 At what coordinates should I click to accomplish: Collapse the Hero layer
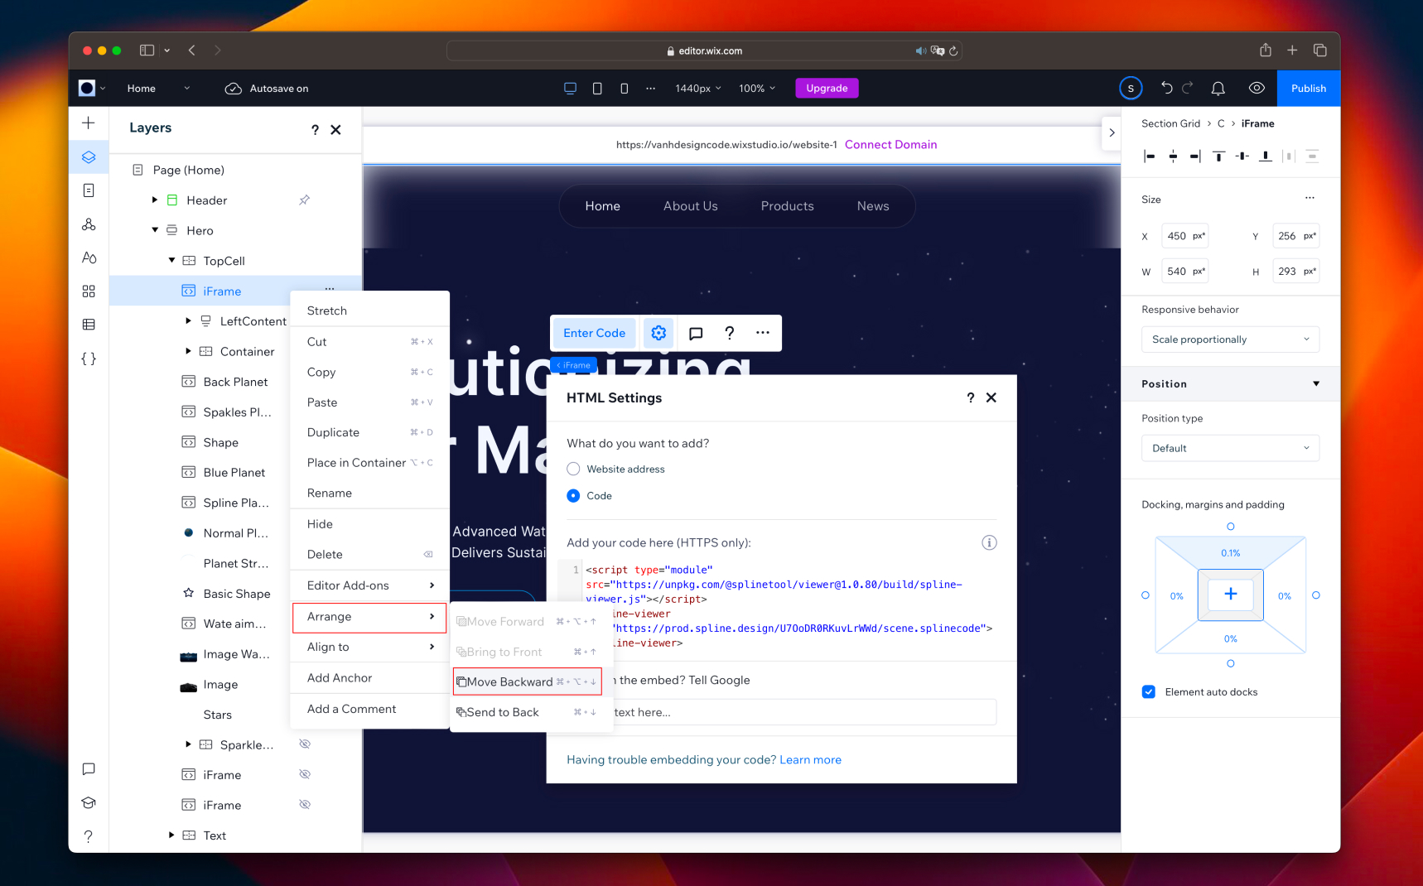pos(155,230)
